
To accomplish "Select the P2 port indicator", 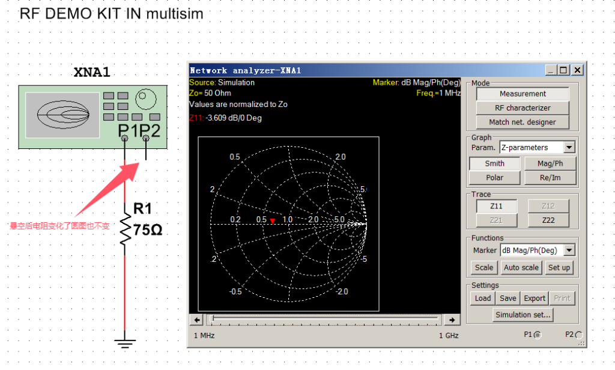I will click(579, 335).
